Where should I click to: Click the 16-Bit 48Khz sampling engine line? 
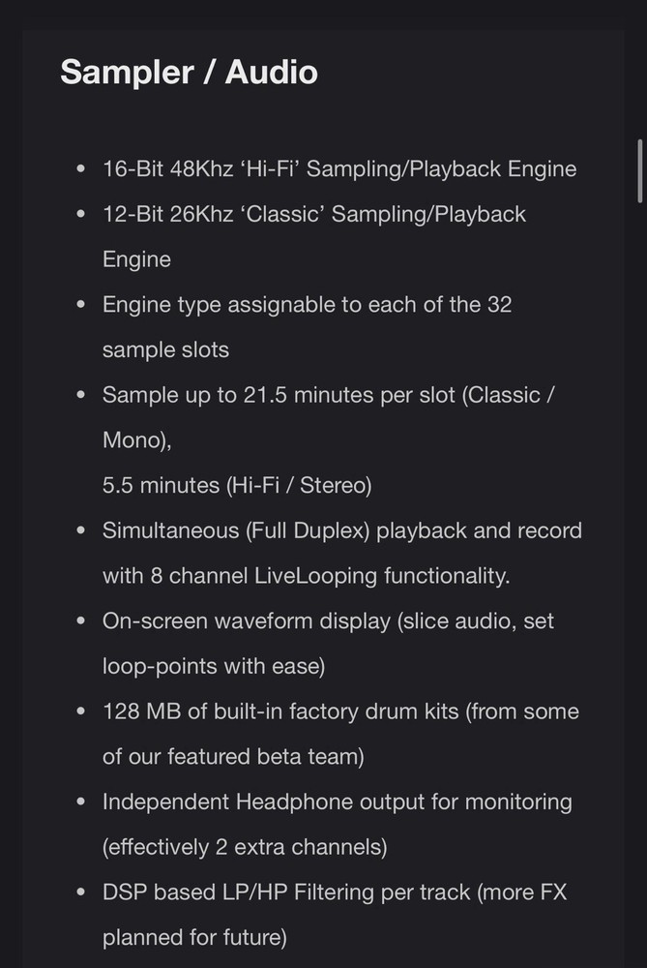pyautogui.click(x=338, y=168)
